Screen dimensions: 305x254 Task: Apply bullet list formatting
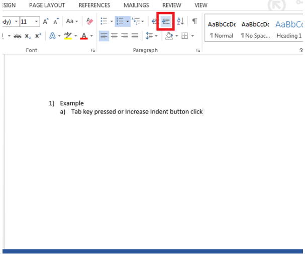click(104, 21)
